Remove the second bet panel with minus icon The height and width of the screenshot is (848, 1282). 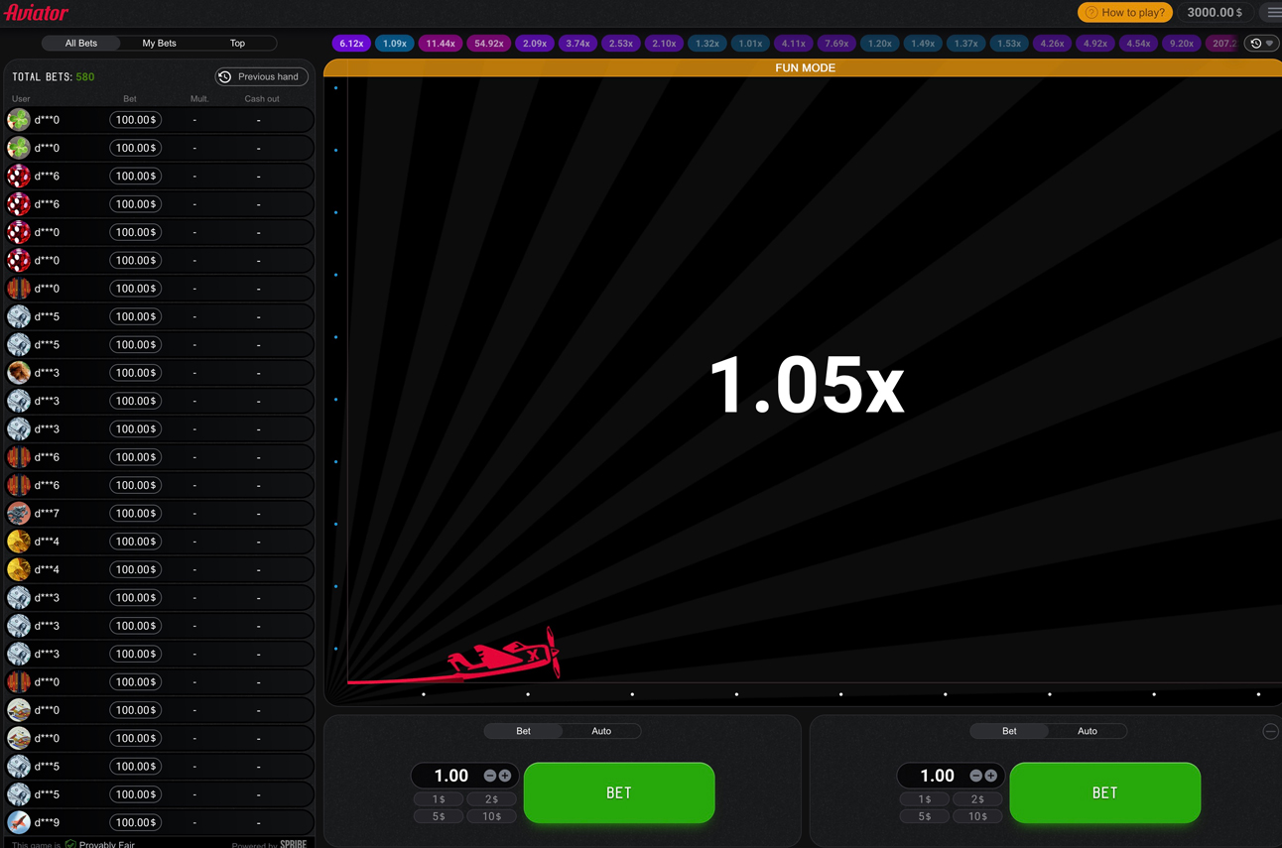1270,731
